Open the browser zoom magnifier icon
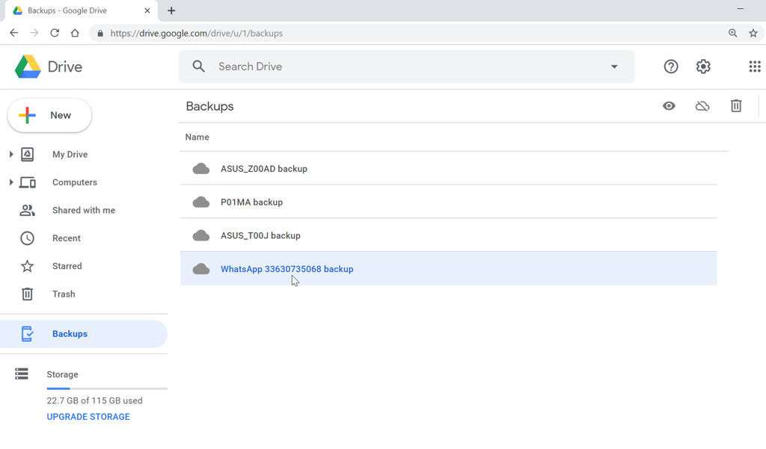Viewport: 766px width, 449px height. click(x=732, y=33)
